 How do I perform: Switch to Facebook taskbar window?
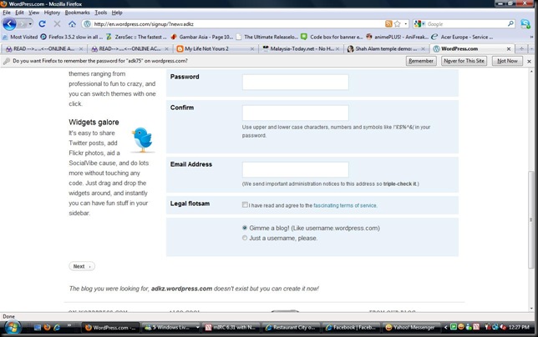tap(352, 328)
